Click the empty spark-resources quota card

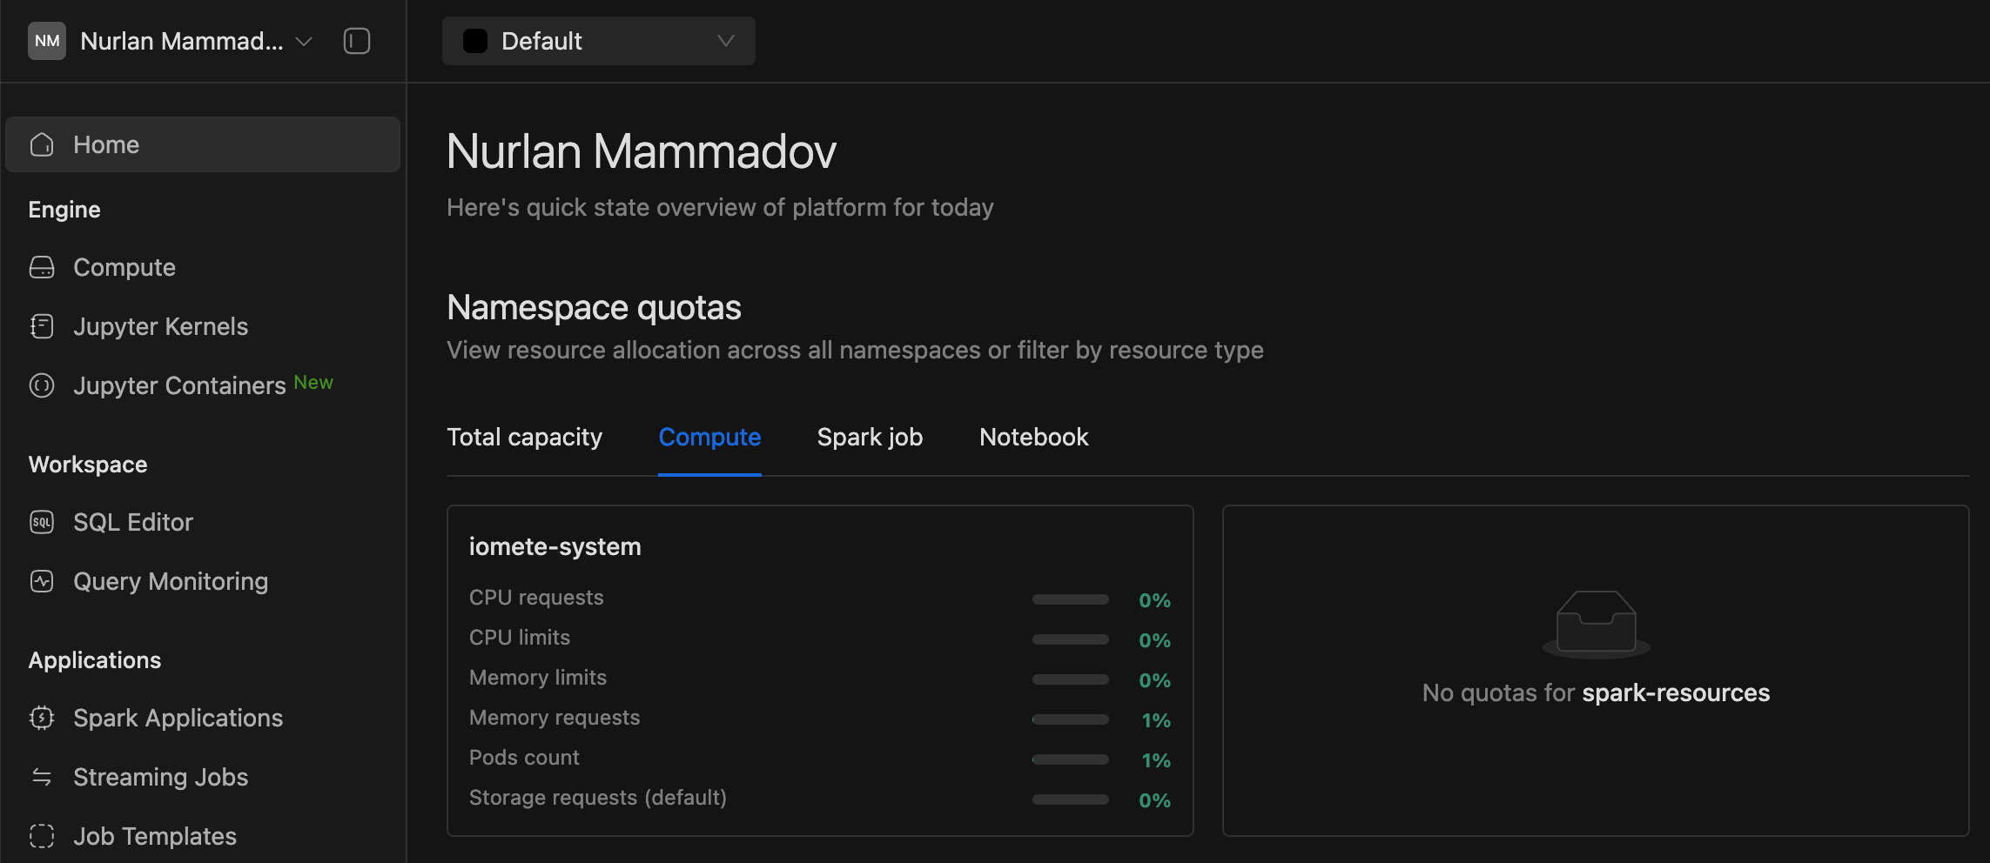(1595, 670)
